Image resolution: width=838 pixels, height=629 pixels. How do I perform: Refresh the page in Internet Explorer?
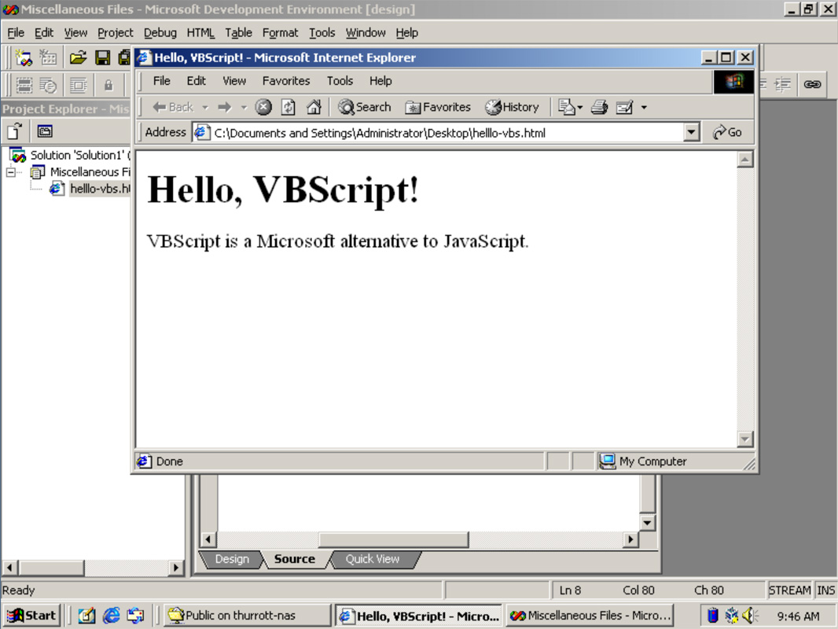(289, 107)
